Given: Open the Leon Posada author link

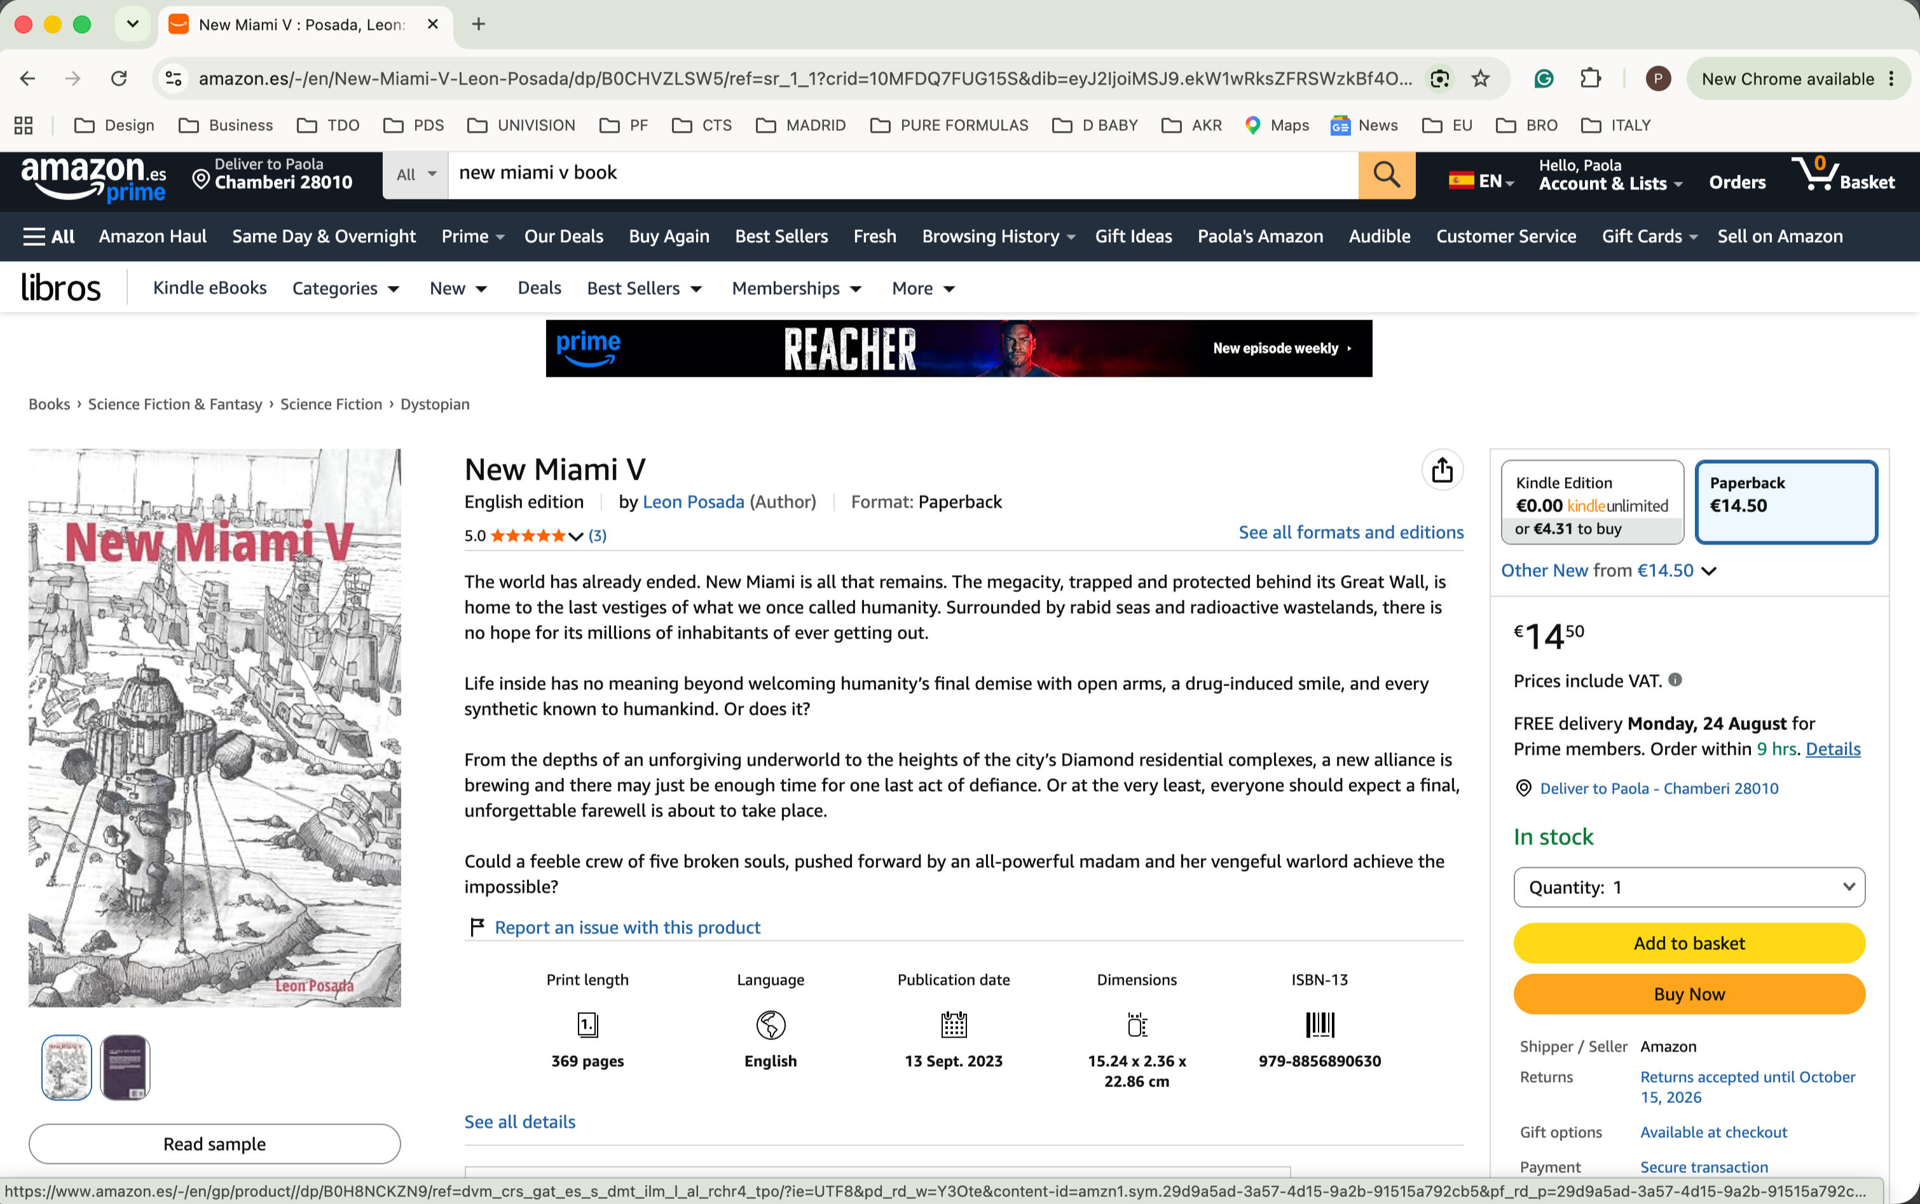Looking at the screenshot, I should click(x=693, y=502).
